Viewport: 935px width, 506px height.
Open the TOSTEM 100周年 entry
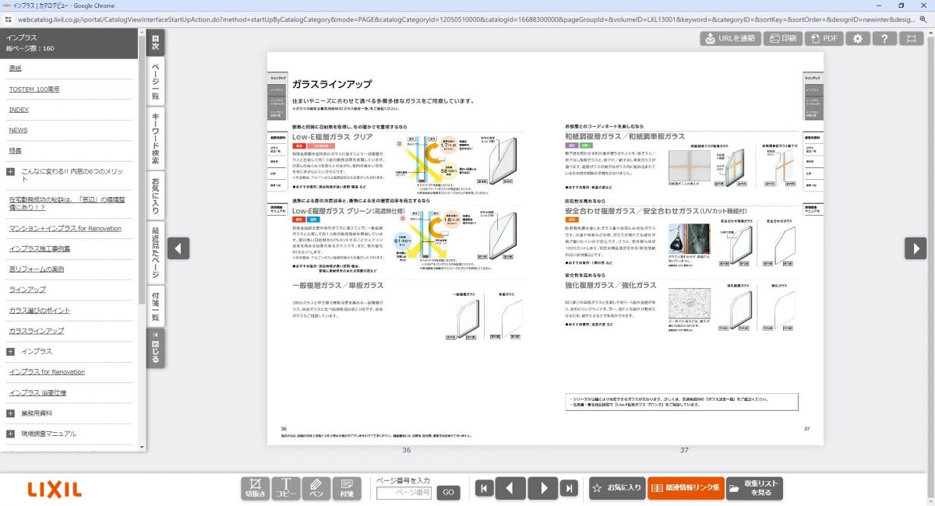[x=34, y=90]
